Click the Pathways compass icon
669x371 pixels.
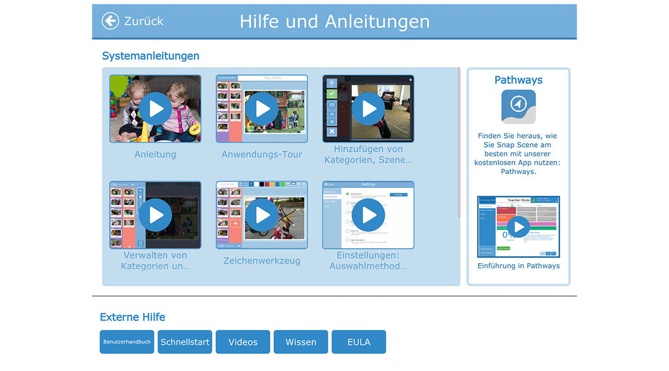[518, 106]
